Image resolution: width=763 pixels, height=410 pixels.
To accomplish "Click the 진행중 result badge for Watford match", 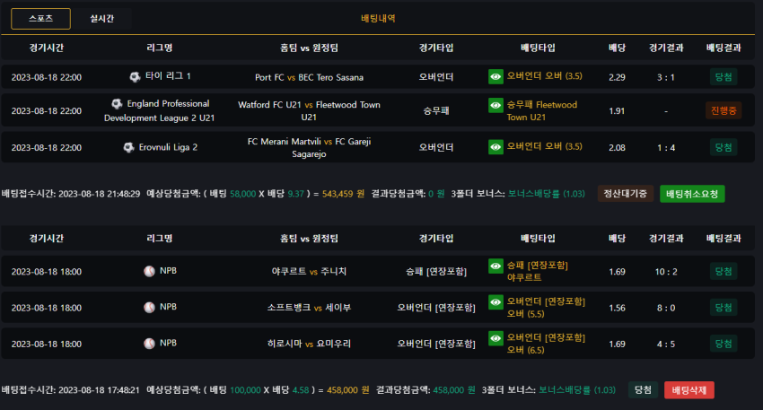I will click(724, 110).
